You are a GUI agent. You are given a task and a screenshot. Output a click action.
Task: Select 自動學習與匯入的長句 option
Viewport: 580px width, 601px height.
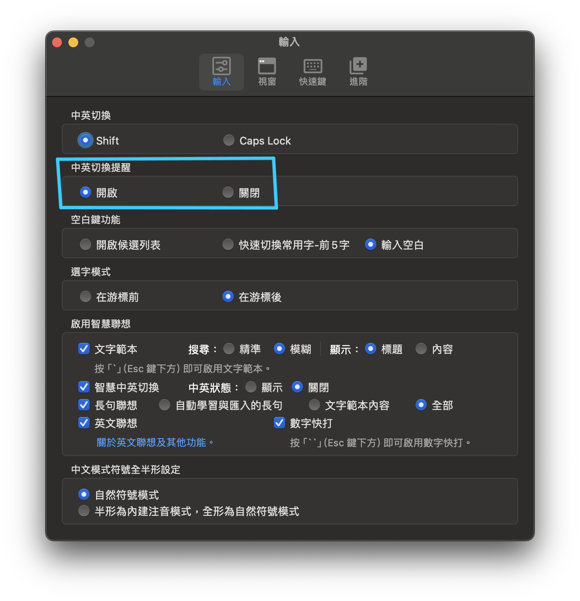coord(165,405)
